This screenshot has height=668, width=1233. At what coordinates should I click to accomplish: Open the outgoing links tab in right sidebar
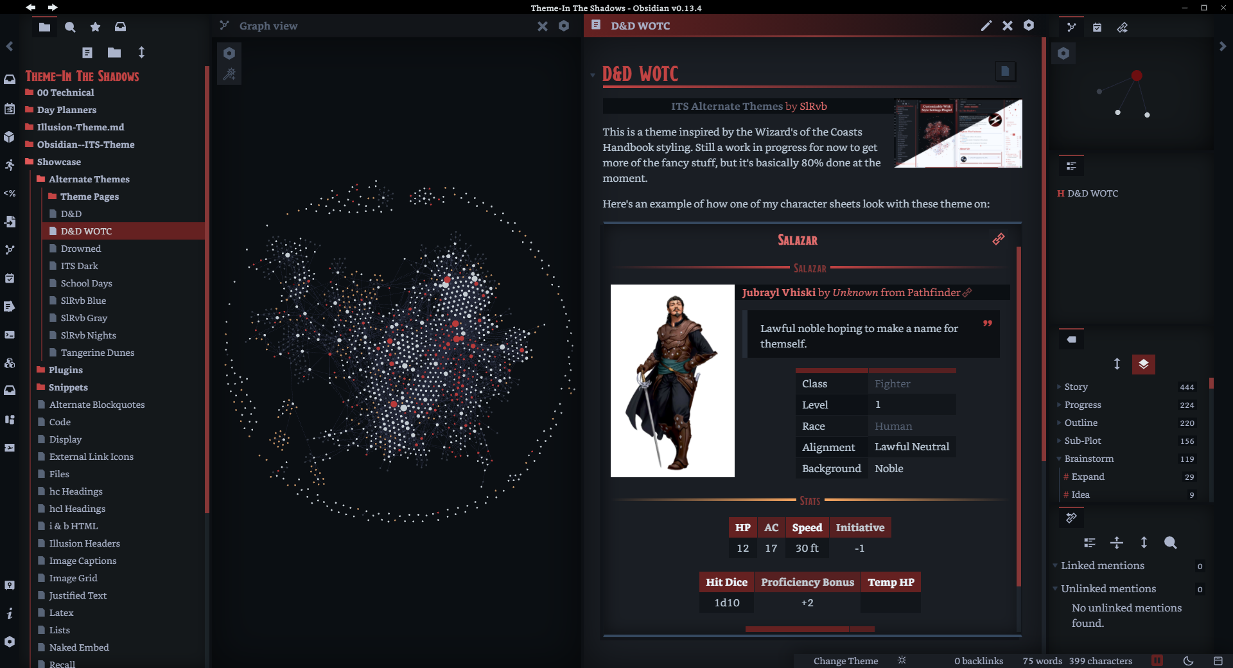(x=1123, y=28)
